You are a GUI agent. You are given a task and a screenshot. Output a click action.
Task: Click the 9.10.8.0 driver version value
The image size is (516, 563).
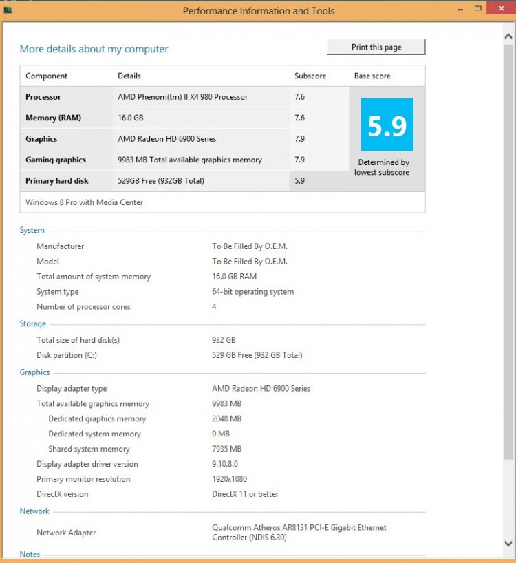(x=225, y=464)
